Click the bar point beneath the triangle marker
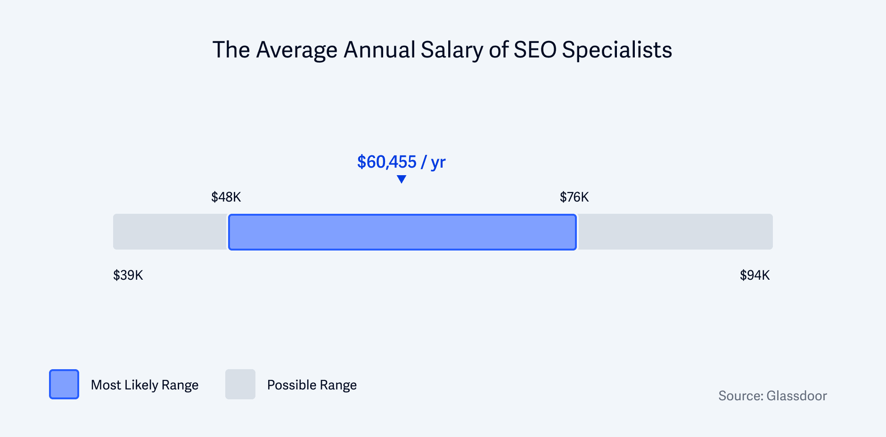 402,232
